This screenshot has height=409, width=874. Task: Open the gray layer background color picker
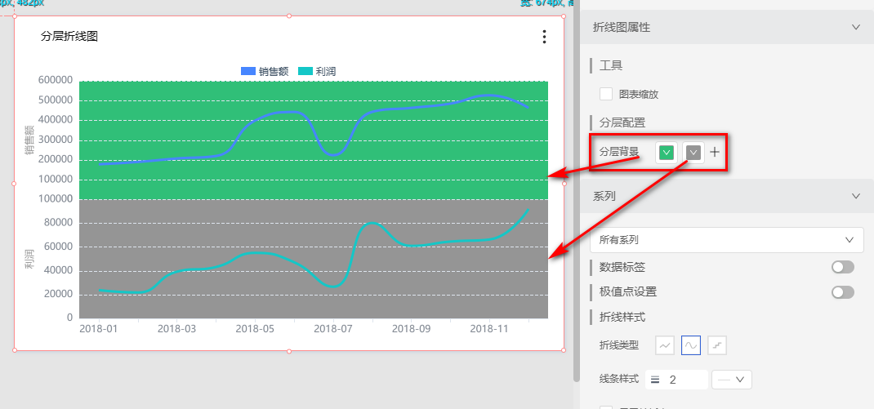tap(693, 152)
